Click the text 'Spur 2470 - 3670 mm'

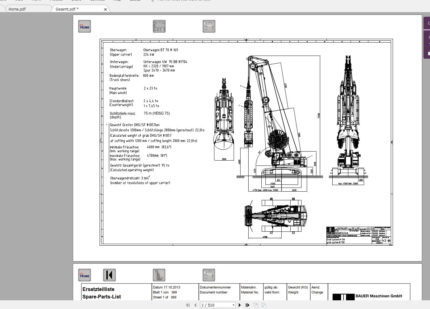(x=159, y=70)
